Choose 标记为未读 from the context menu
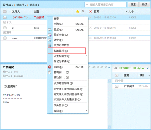Screen dimensions: 151x130 tap(62, 61)
